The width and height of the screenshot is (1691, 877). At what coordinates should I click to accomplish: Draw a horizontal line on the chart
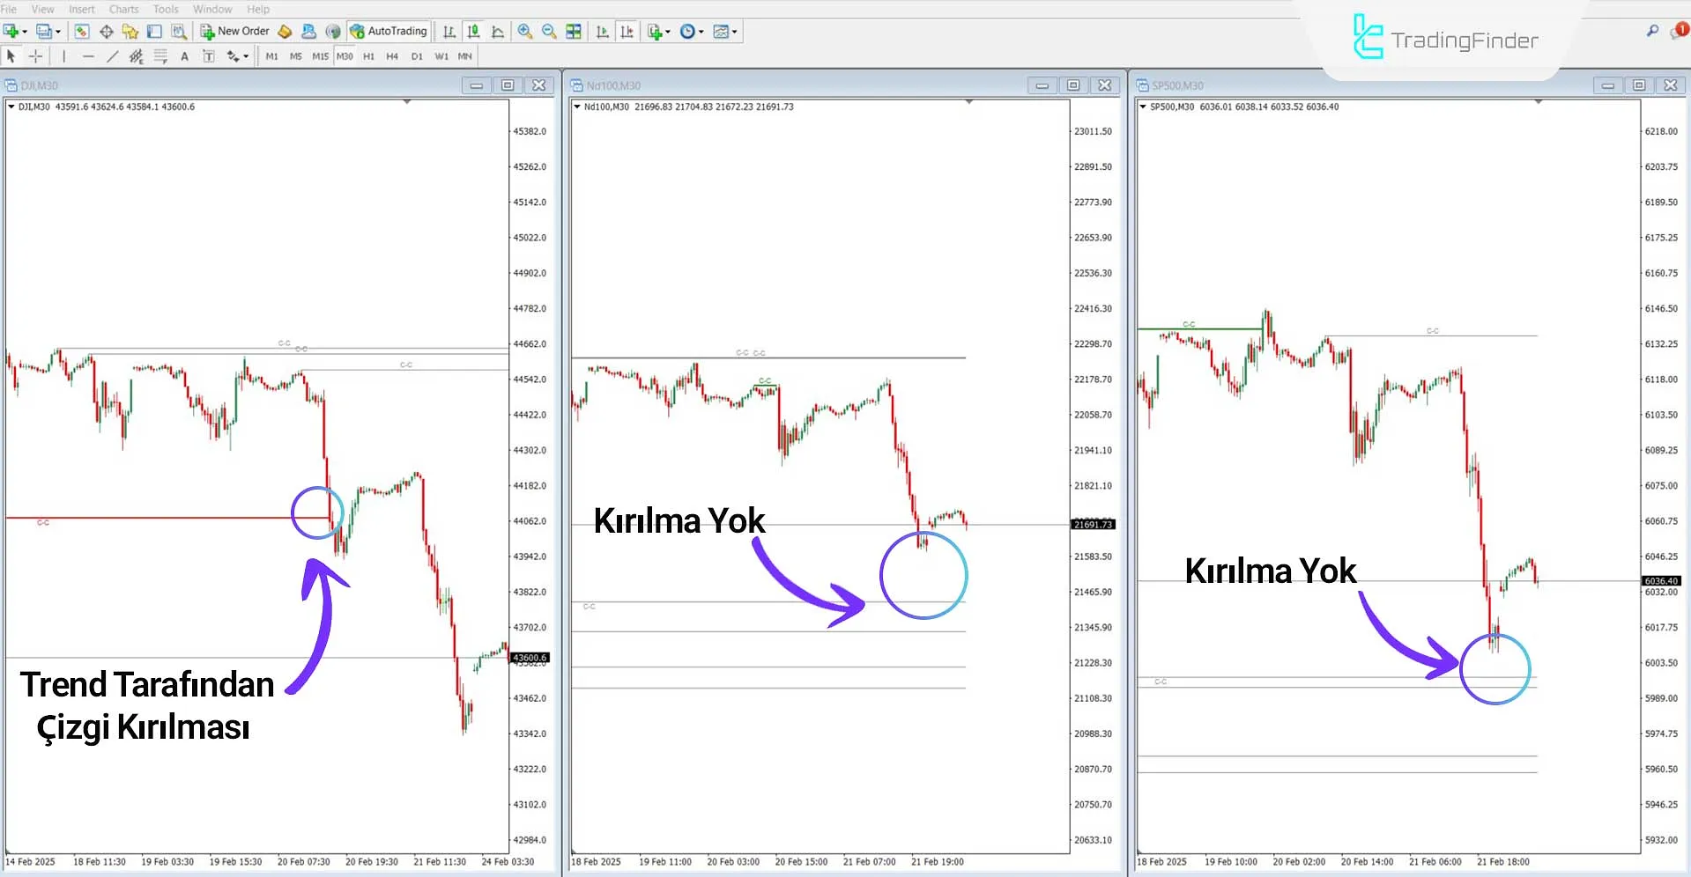click(88, 56)
